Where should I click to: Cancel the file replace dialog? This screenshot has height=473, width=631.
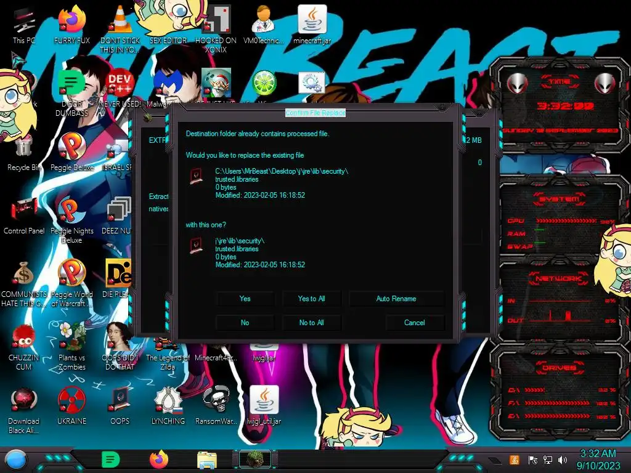pyautogui.click(x=415, y=323)
